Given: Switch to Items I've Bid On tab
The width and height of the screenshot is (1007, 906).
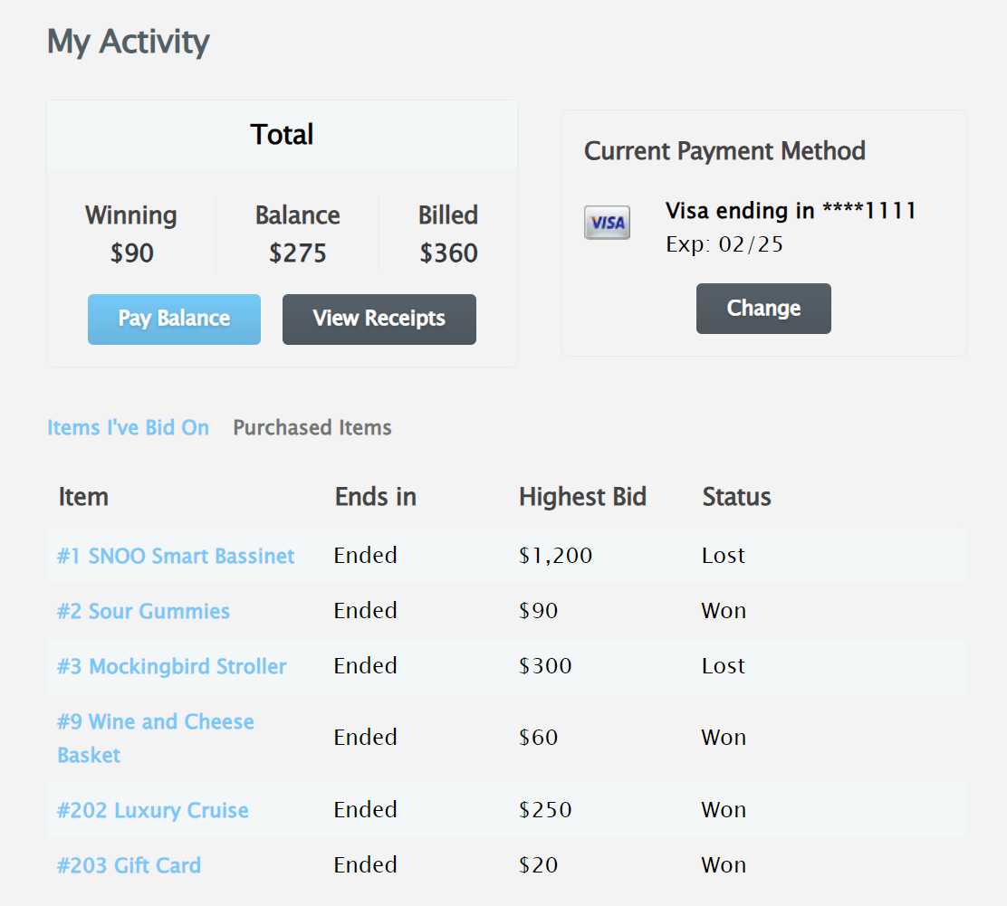Looking at the screenshot, I should 128,427.
